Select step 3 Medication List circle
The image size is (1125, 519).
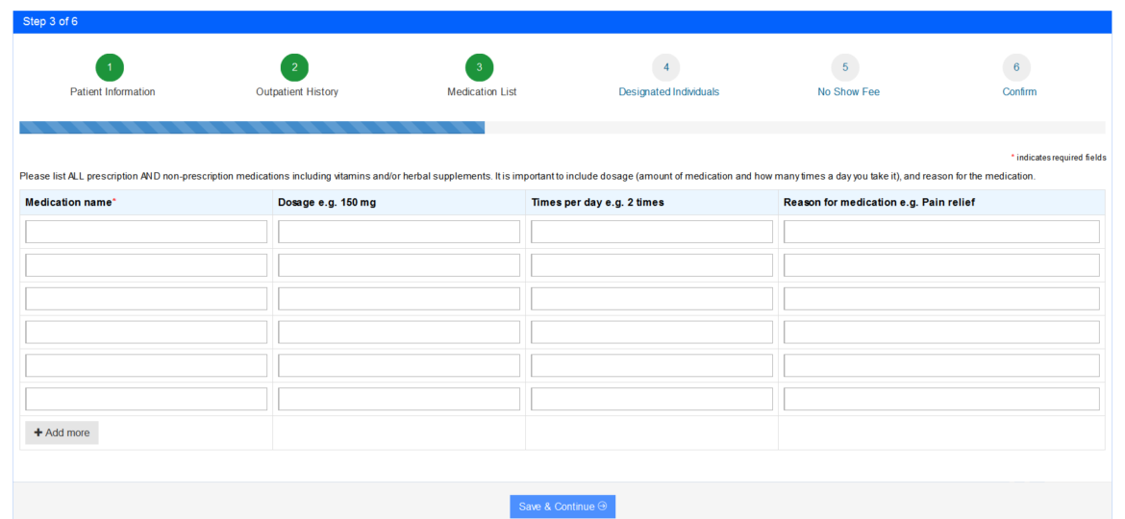point(479,67)
